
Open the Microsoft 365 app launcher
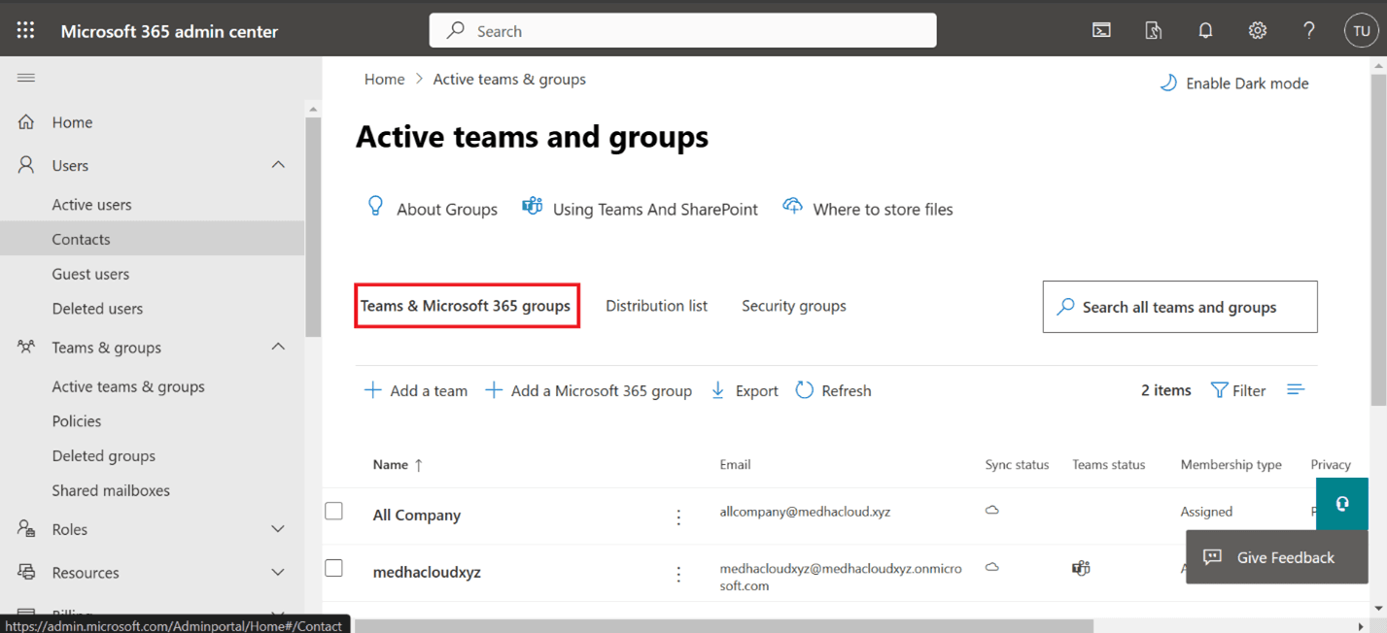pyautogui.click(x=25, y=30)
